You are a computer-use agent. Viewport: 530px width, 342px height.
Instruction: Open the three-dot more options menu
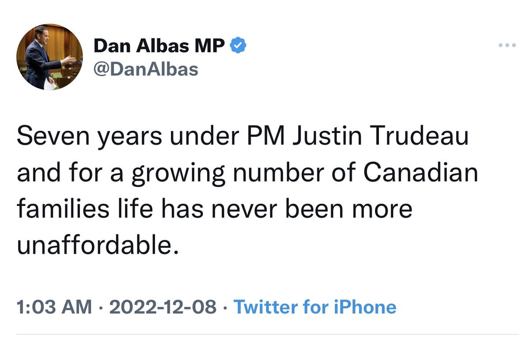tap(507, 46)
